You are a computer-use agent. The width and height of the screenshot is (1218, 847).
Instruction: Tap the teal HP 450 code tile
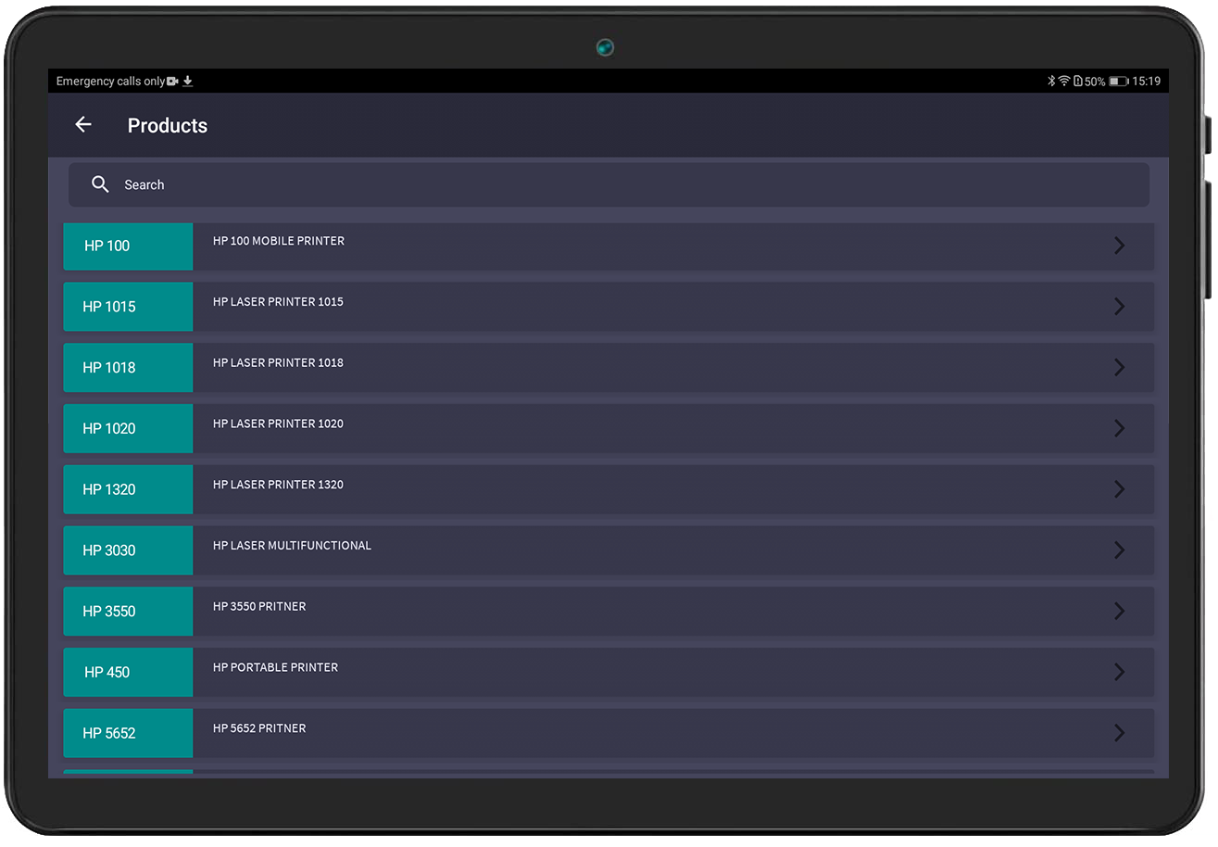point(128,672)
